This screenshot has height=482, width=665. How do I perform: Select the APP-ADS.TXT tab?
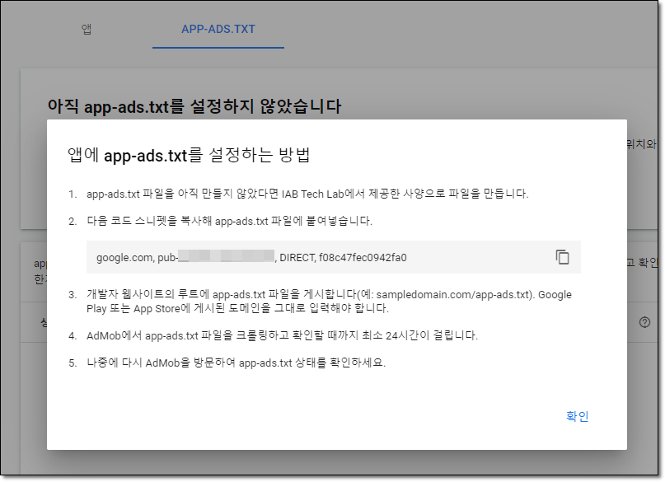point(218,30)
